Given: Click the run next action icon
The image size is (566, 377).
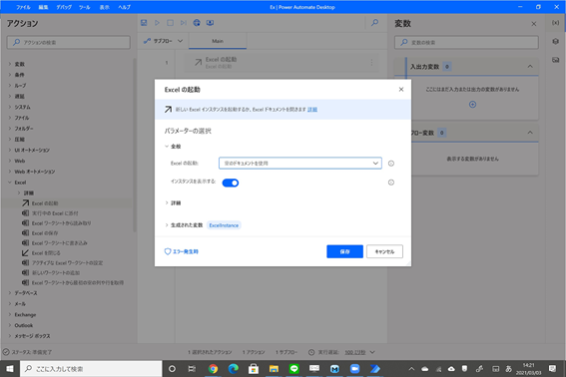Looking at the screenshot, I should click(184, 23).
